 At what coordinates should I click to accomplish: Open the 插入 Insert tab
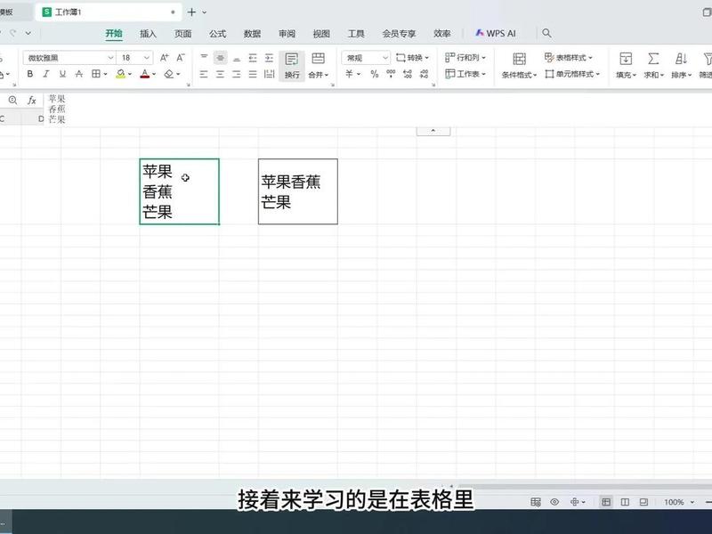click(148, 34)
